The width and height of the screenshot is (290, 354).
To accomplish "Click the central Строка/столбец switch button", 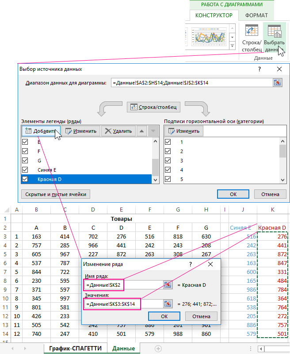I will click(x=153, y=107).
